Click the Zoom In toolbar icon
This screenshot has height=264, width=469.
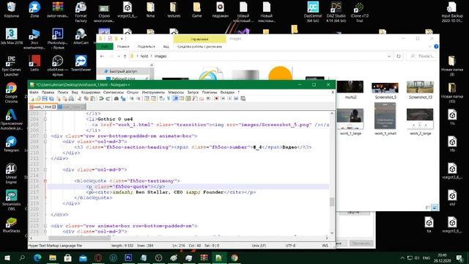point(132,98)
